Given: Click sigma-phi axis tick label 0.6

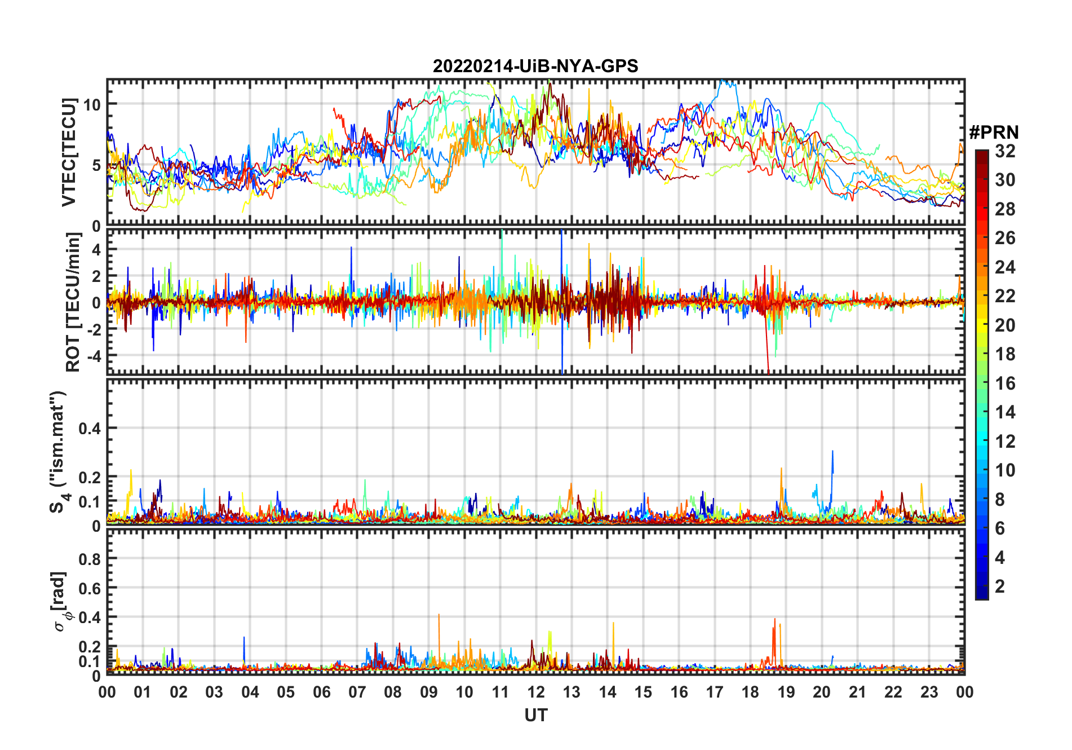Looking at the screenshot, I should click(90, 588).
